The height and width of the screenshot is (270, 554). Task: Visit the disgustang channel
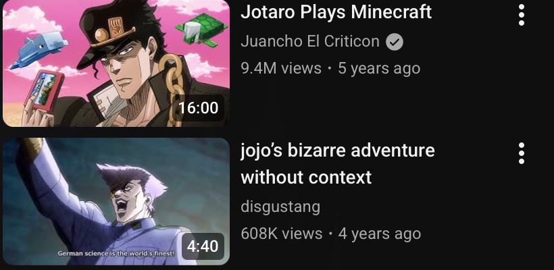tap(280, 207)
